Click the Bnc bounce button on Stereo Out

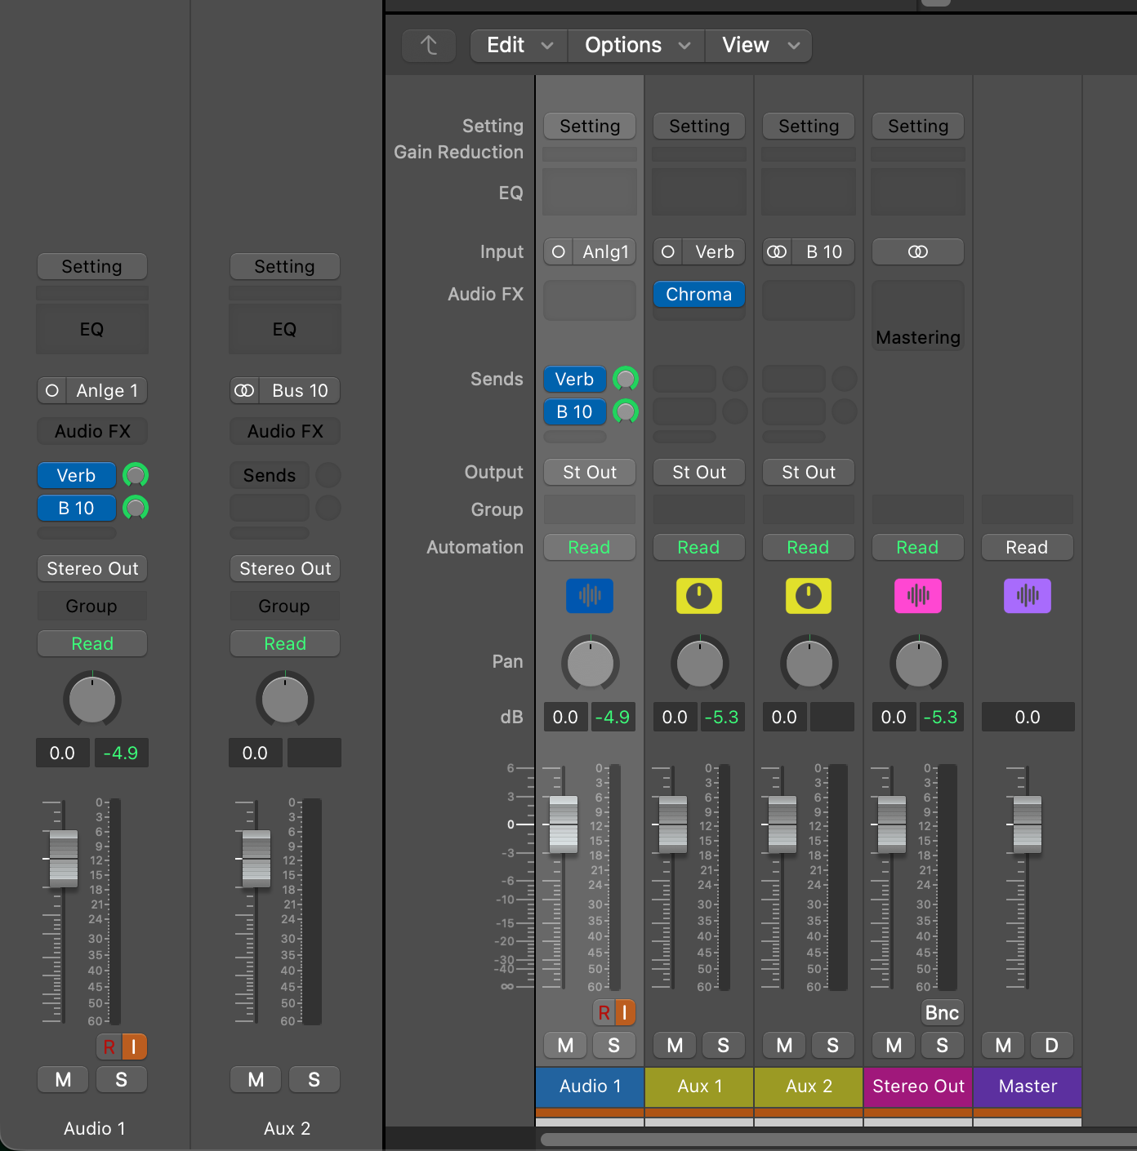943,1013
